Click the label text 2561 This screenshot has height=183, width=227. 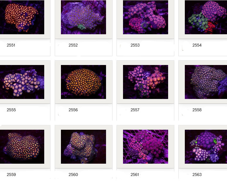[135, 175]
